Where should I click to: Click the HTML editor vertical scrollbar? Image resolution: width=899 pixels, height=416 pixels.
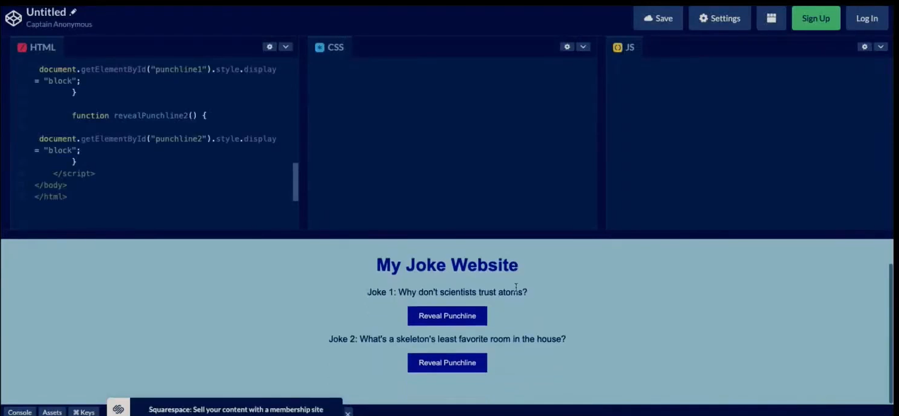point(296,182)
